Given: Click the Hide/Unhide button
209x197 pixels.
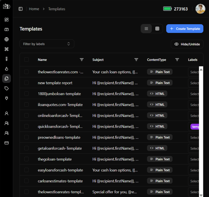Looking at the screenshot, I should [187, 44].
